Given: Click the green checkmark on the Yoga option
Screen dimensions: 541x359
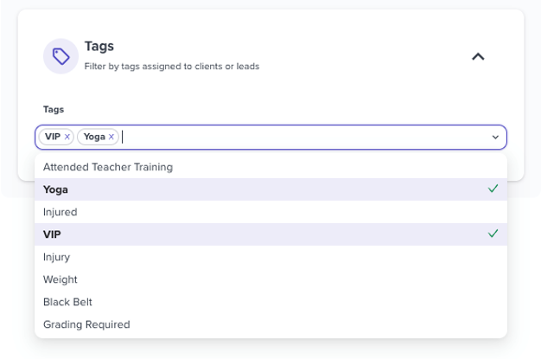Looking at the screenshot, I should coord(493,189).
